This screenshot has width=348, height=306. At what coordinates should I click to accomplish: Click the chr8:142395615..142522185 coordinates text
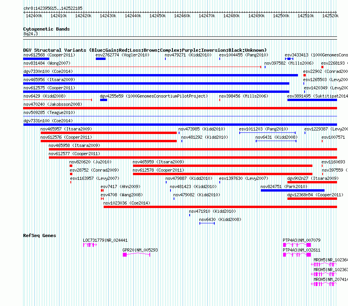click(x=53, y=8)
